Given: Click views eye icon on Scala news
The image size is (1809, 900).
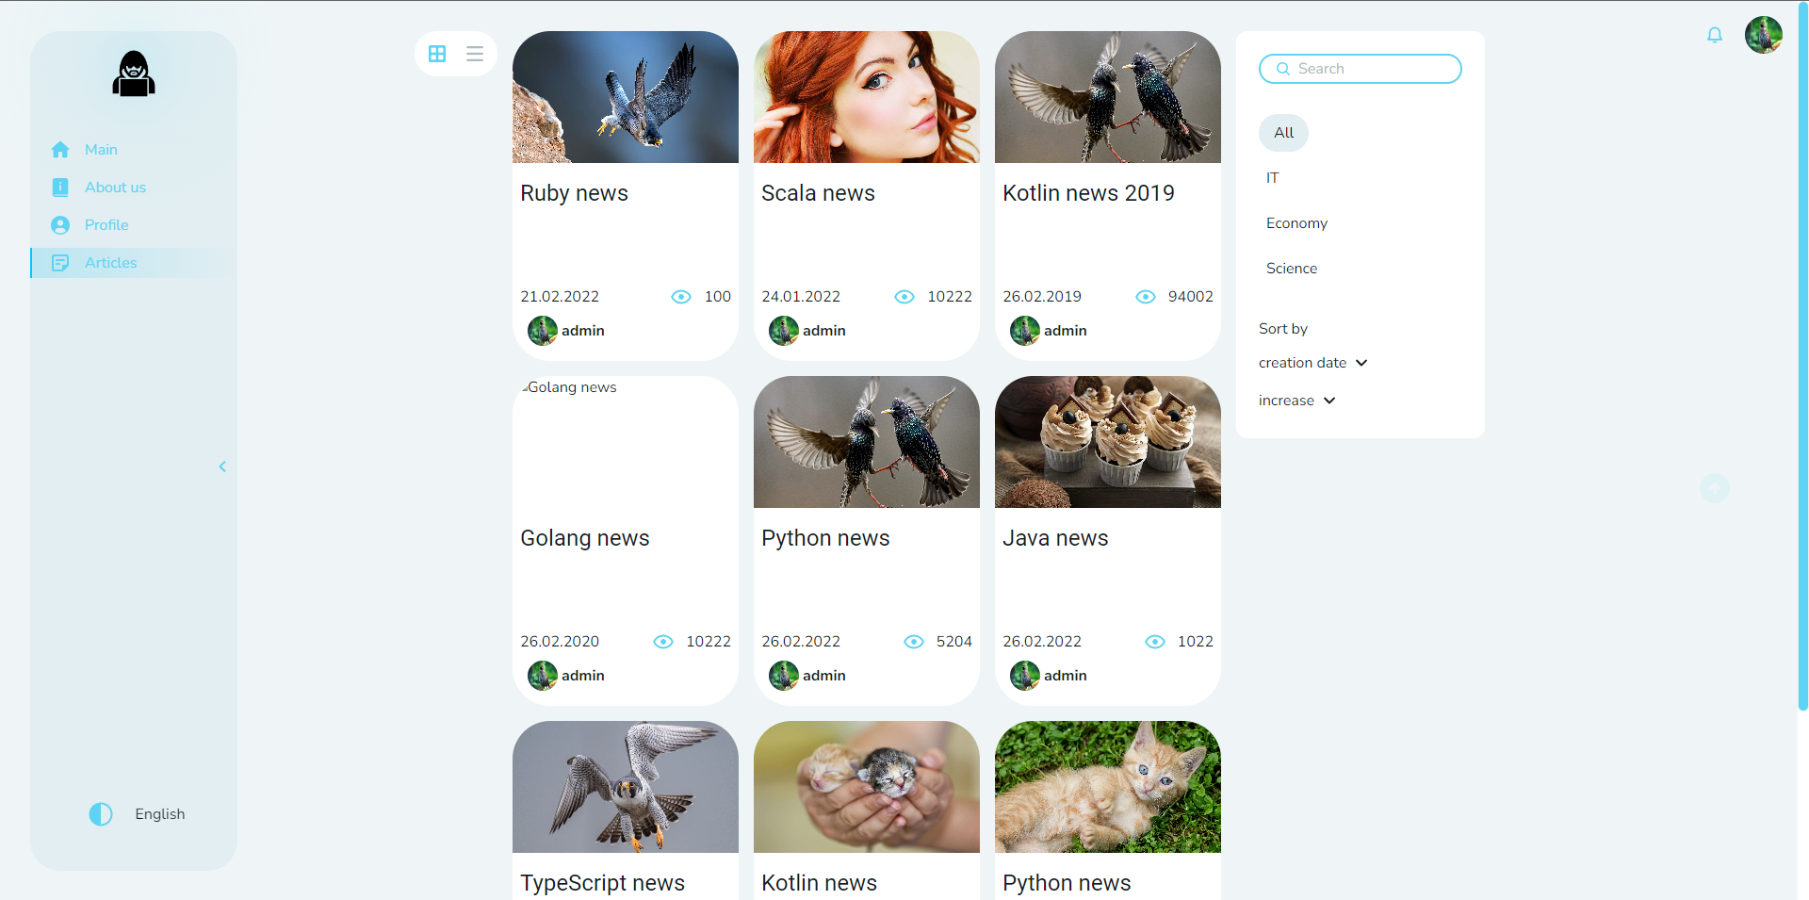Looking at the screenshot, I should pyautogui.click(x=904, y=297).
